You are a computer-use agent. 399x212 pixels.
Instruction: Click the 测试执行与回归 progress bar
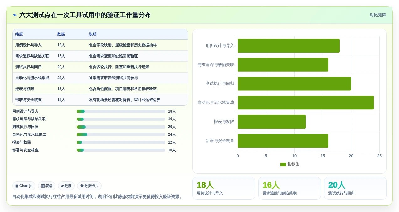121,127
